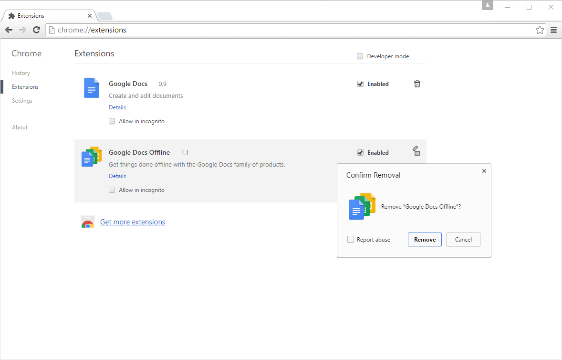562x360 pixels.
Task: Open Settings from the sidebar
Action: point(22,101)
